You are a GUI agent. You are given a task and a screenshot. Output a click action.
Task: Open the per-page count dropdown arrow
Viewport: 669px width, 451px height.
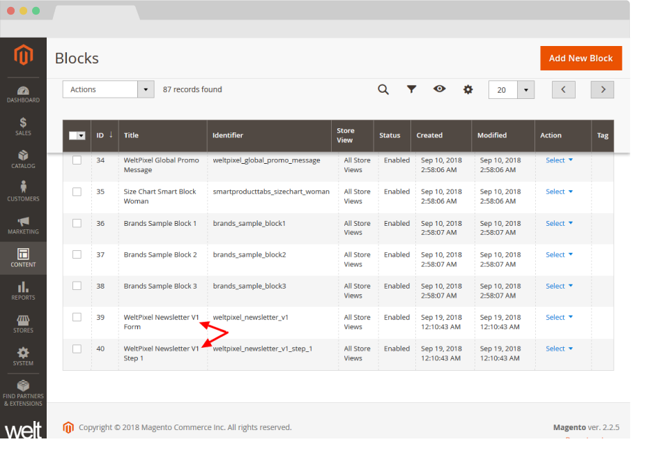point(525,90)
